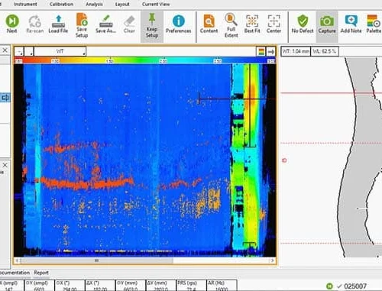Click the rainbow thickness color scale bar

coord(145,61)
